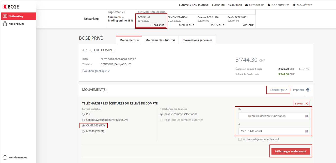Switch to Mouvement(s) futur(s) tab
The image size is (336, 163).
tap(160, 40)
